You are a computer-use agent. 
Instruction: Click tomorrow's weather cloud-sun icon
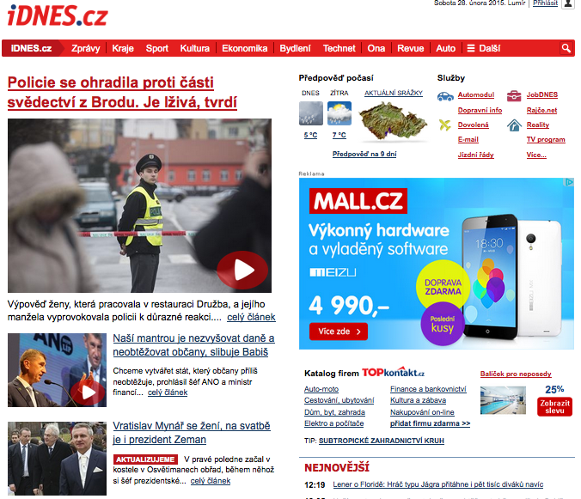pos(339,113)
